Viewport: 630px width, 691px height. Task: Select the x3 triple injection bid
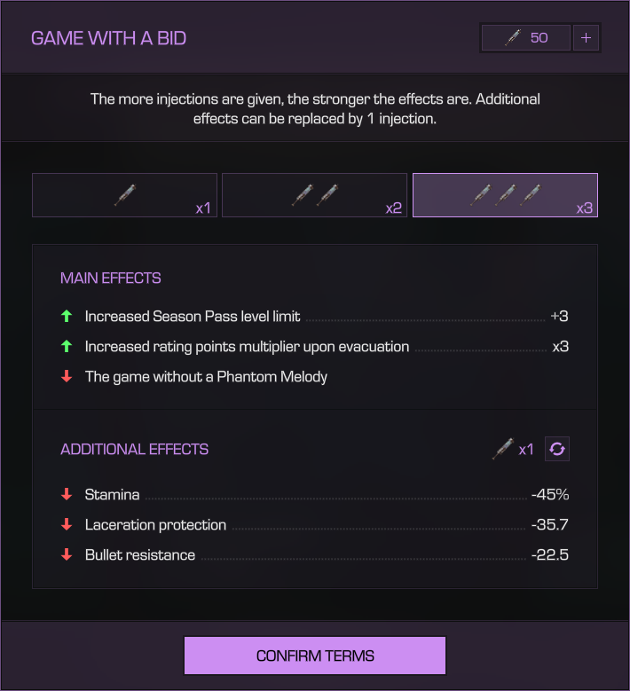[505, 195]
